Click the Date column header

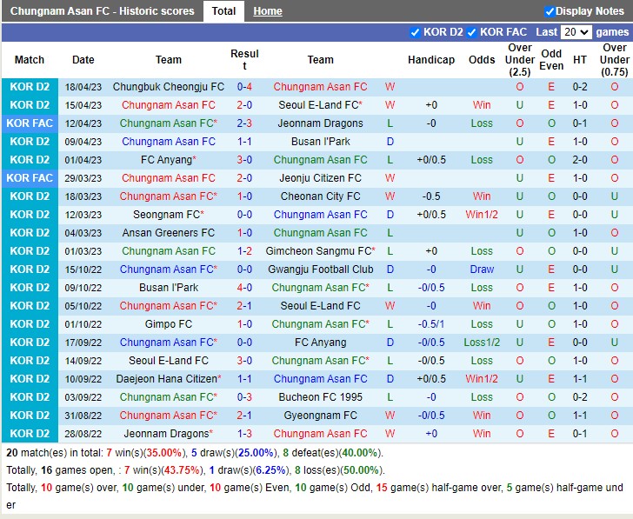[83, 60]
